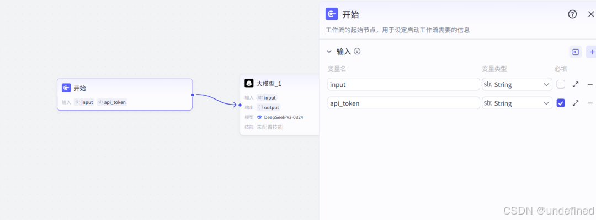Click the 大模型_1 node icon
Screen dimensions: 596x220
coord(249,83)
